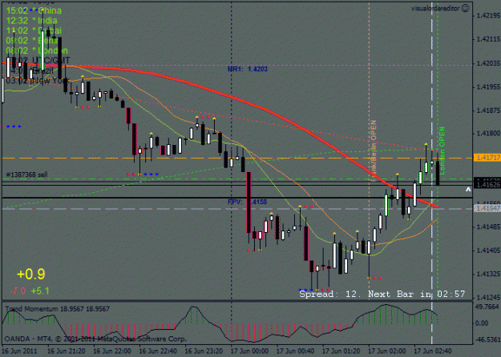The image size is (501, 357).
Task: Click the visualordereditor smiley face icon
Action: click(x=466, y=8)
